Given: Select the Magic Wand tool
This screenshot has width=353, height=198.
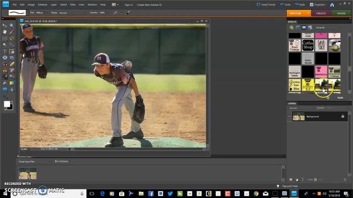Looking at the screenshot, I should click(x=4, y=45).
